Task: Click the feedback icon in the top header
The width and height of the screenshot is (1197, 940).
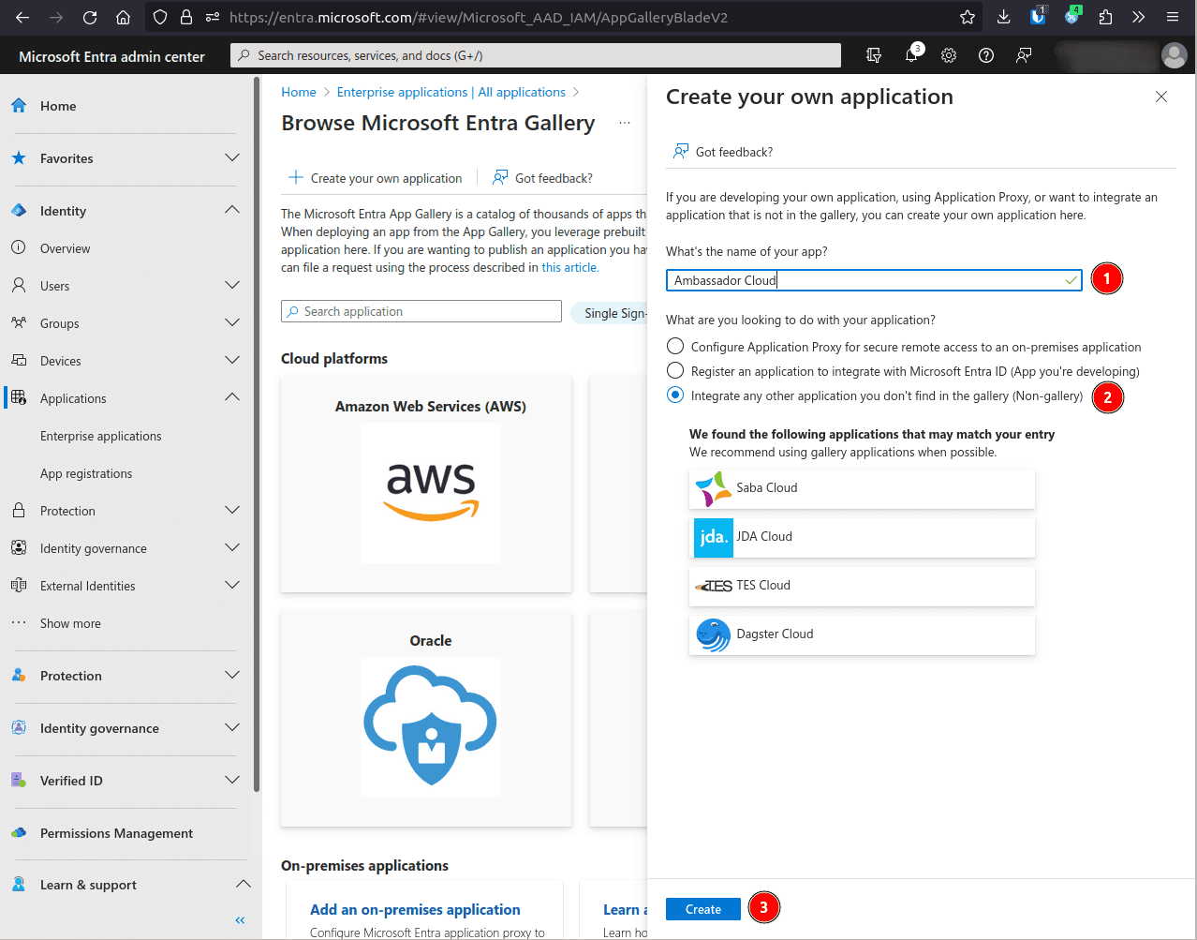Action: click(1024, 55)
